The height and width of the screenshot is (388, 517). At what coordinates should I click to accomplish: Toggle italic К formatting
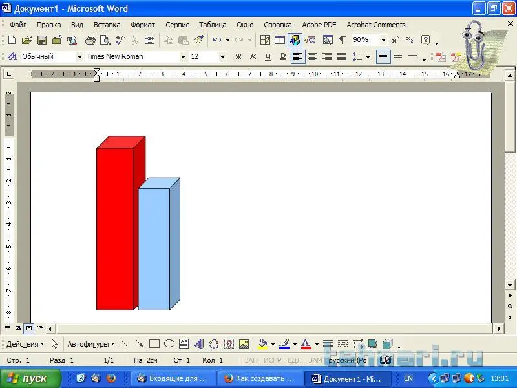253,57
